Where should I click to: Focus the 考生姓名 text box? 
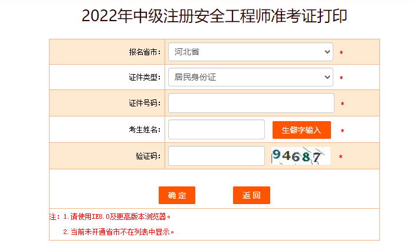216,129
